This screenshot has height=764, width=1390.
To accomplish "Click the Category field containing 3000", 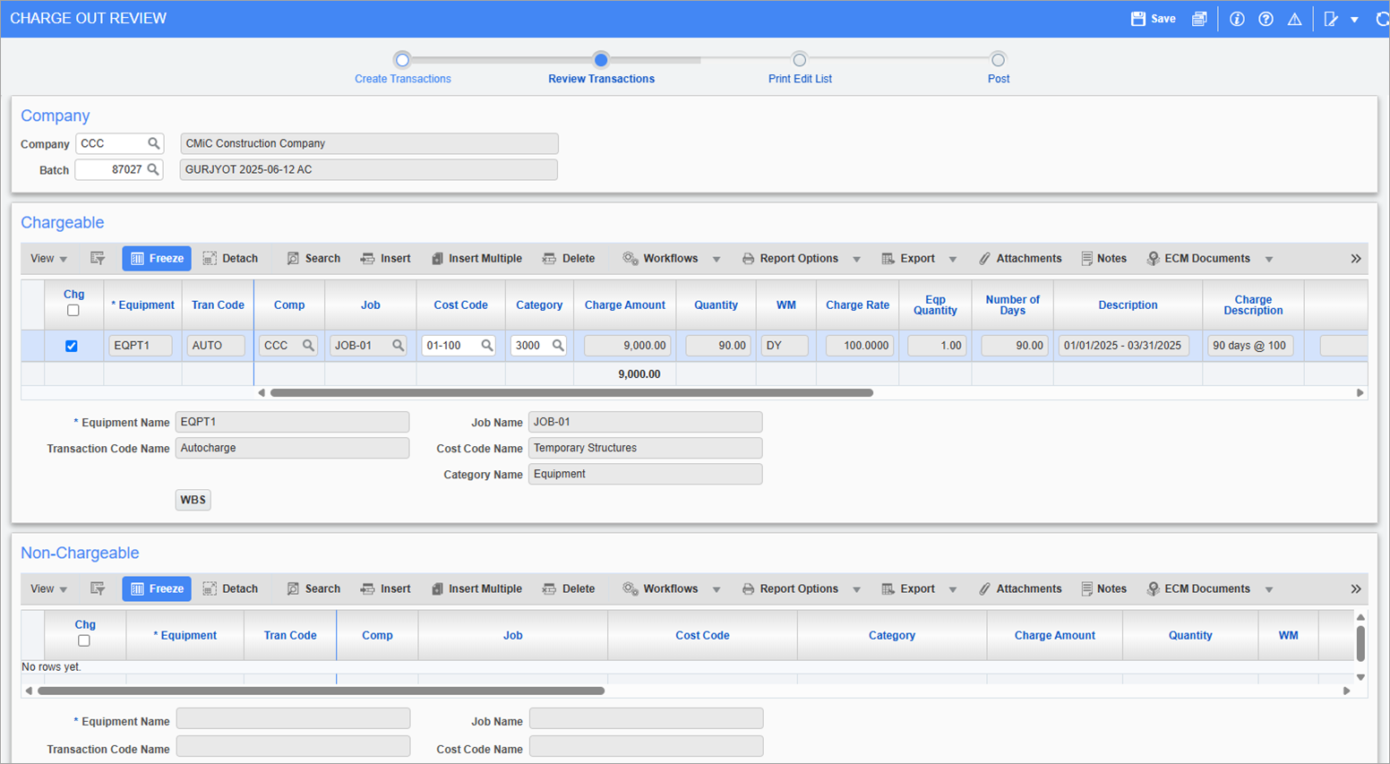I will click(530, 346).
